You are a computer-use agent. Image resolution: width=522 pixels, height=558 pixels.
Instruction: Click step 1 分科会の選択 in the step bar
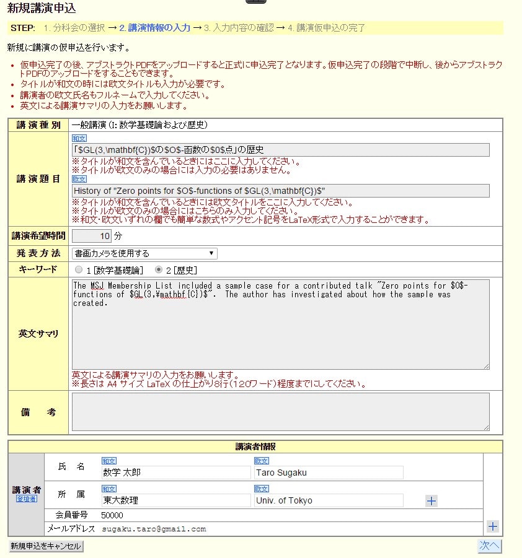pos(74,28)
